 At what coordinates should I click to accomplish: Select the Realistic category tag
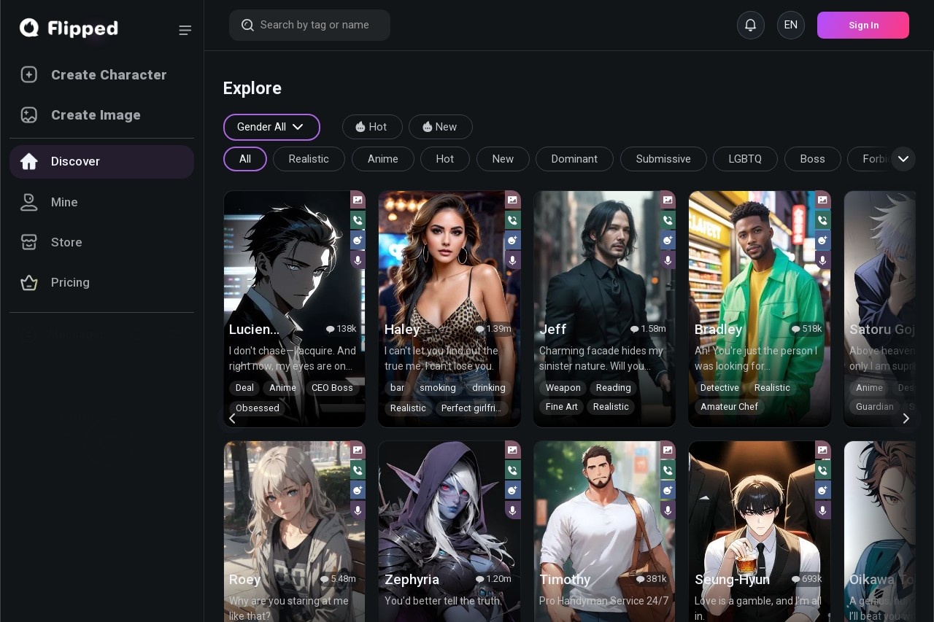point(309,159)
